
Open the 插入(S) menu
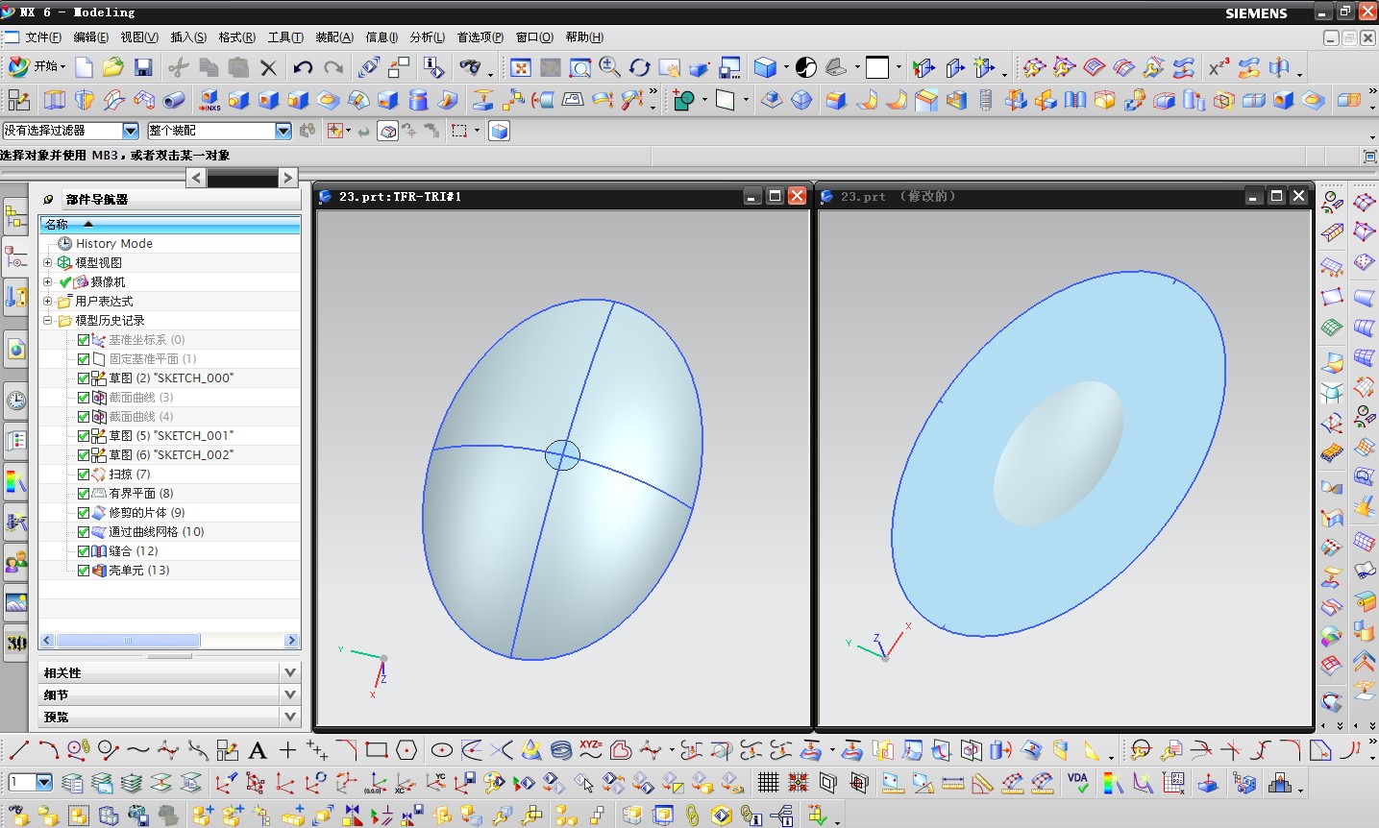tap(188, 37)
